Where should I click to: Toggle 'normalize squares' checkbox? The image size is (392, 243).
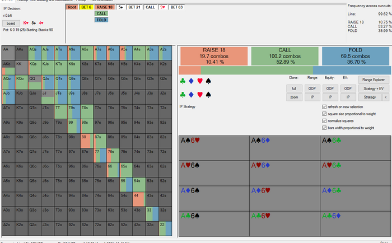(324, 121)
